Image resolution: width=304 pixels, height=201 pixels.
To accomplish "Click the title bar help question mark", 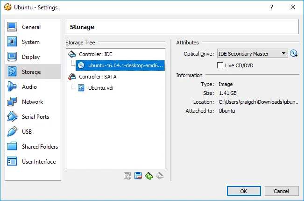I will [272, 7].
